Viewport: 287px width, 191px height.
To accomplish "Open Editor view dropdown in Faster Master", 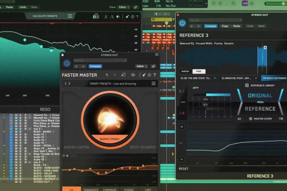I will click(142, 66).
